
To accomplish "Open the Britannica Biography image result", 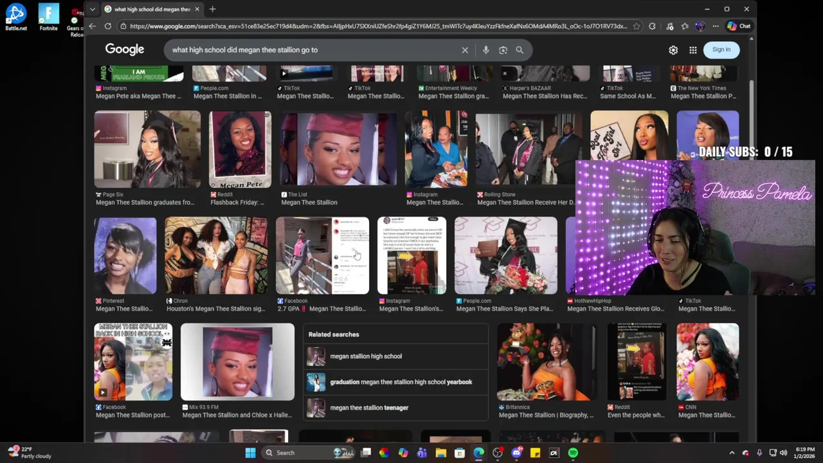I will 548,362.
